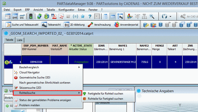This screenshot has width=198, height=112.
Task: Click the An CAD transfer button
Action: tap(189, 16)
